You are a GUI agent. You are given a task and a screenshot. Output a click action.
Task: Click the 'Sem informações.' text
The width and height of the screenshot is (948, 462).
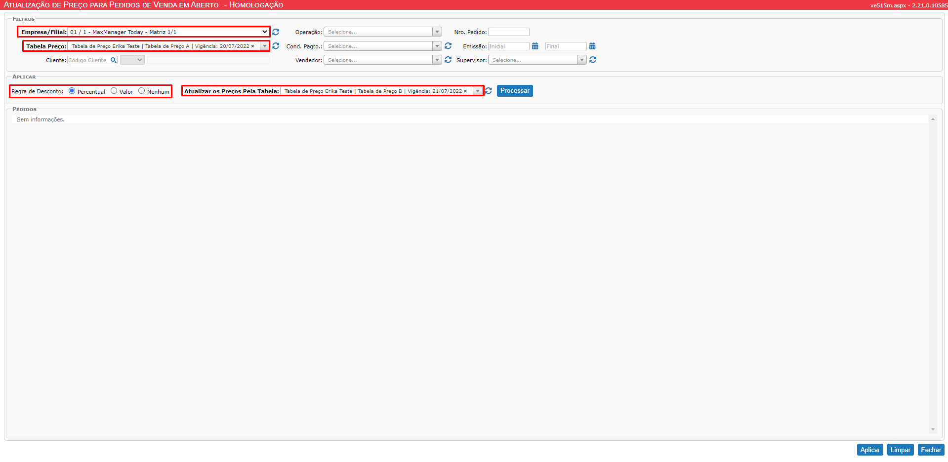[41, 119]
